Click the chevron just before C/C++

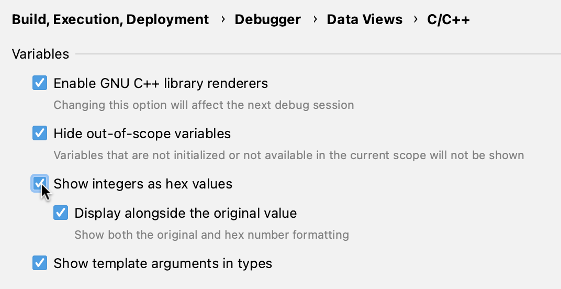416,20
